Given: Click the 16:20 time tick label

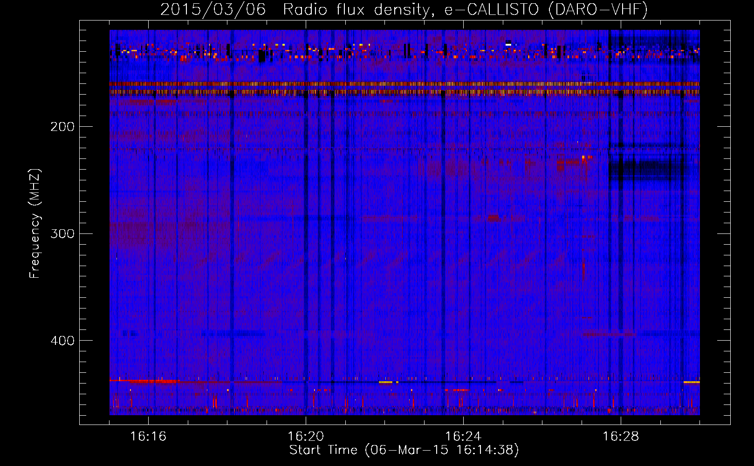Looking at the screenshot, I should (x=306, y=436).
